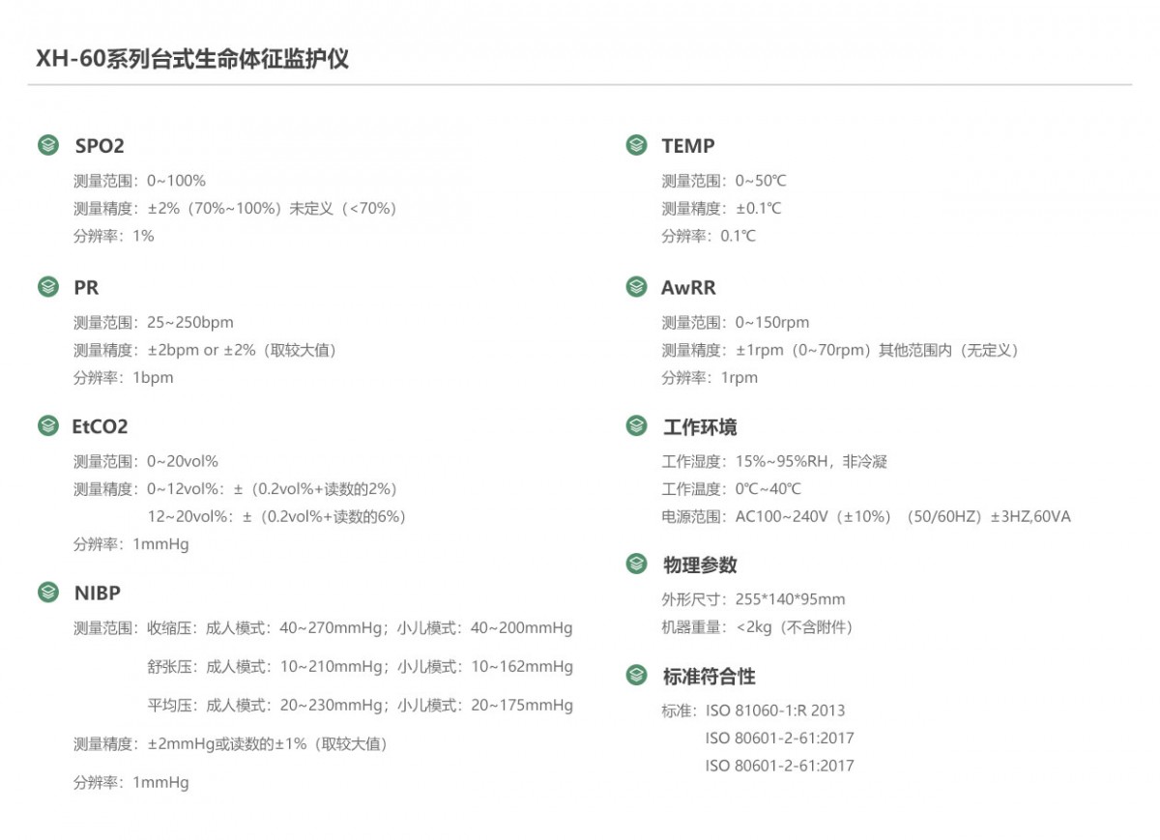The height and width of the screenshot is (840, 1160).
Task: Select the TEMP heading text
Action: pos(688,147)
